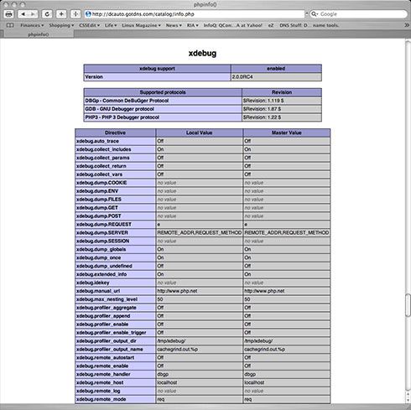Click the xdebug.extended_info directive
This screenshot has width=411, height=410.
[x=101, y=274]
